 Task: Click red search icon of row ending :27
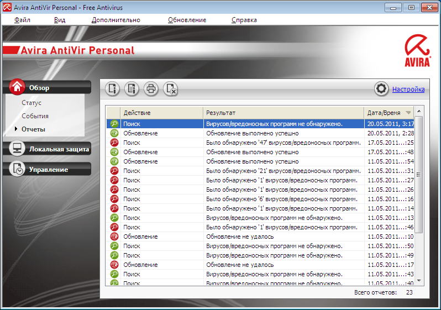[x=114, y=180]
